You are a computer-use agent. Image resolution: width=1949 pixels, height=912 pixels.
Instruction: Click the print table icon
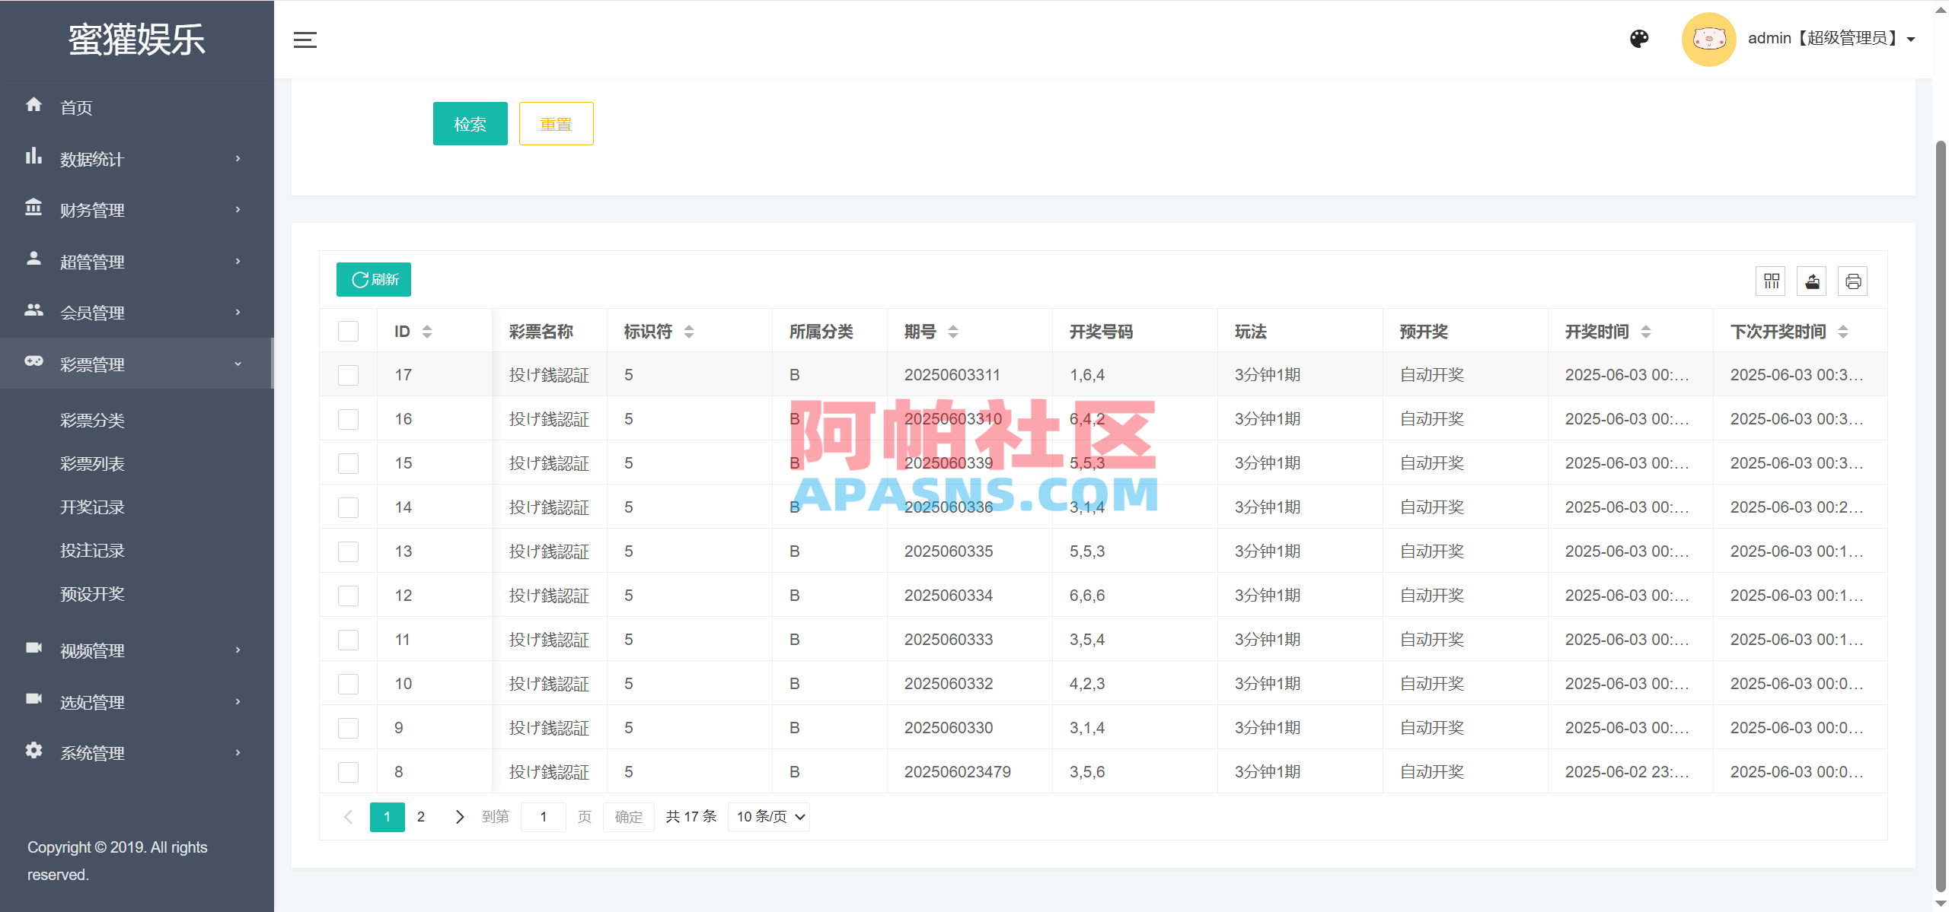tap(1853, 281)
